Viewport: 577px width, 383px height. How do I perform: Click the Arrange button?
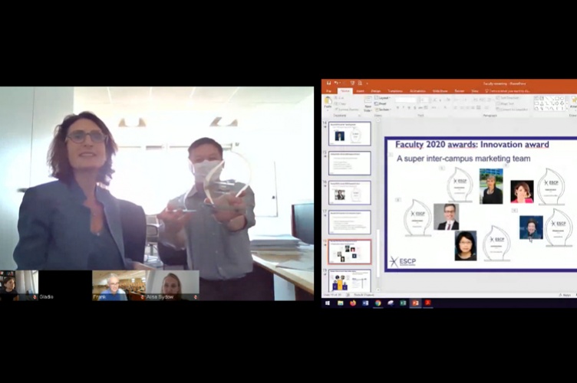coord(573,102)
